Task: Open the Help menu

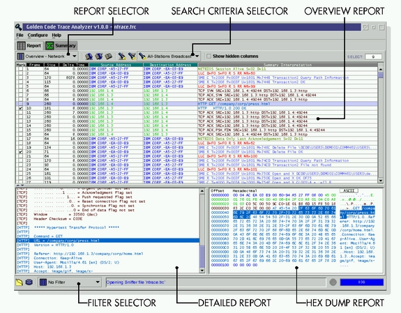Action: pyautogui.click(x=56, y=36)
